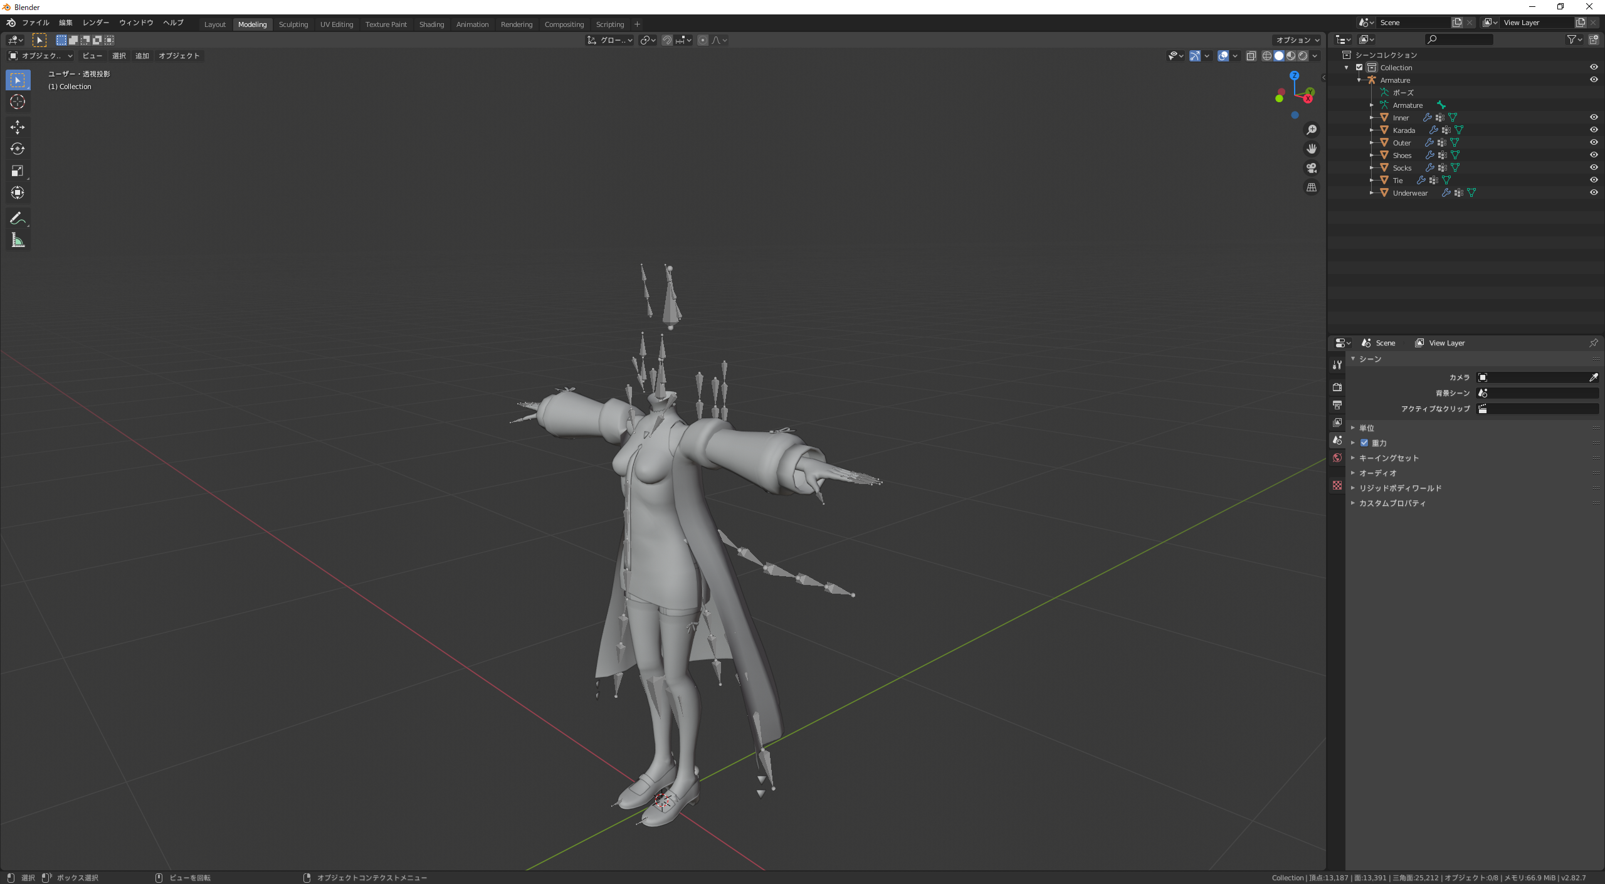1605x884 pixels.
Task: Click the new collection icon in the outliner header
Action: 1593,39
